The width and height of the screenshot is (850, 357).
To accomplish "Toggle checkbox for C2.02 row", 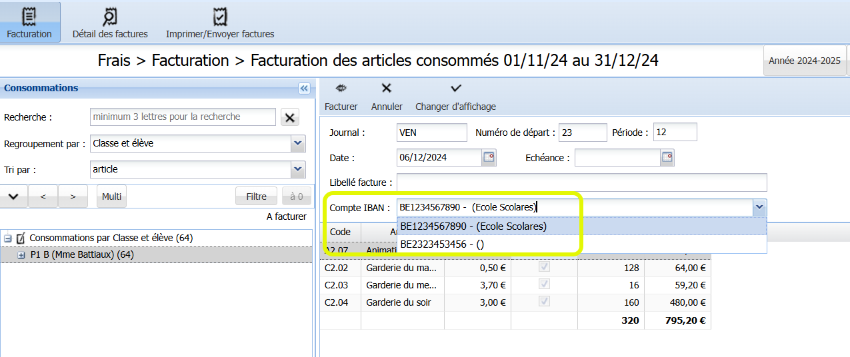I will (544, 268).
